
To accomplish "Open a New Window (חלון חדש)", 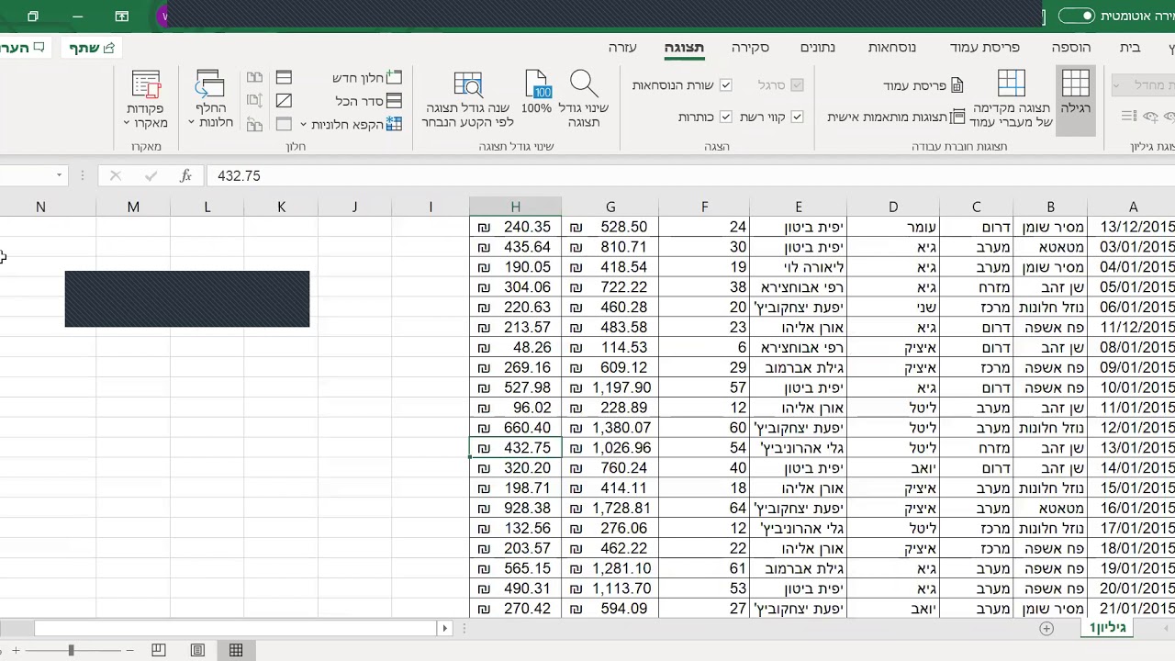I will 367,78.
